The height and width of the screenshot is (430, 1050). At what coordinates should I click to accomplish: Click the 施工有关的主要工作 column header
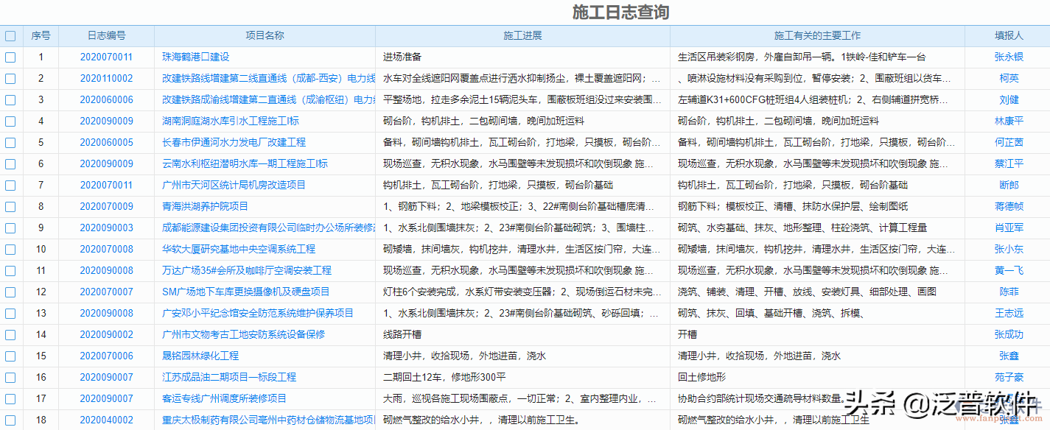click(x=818, y=35)
